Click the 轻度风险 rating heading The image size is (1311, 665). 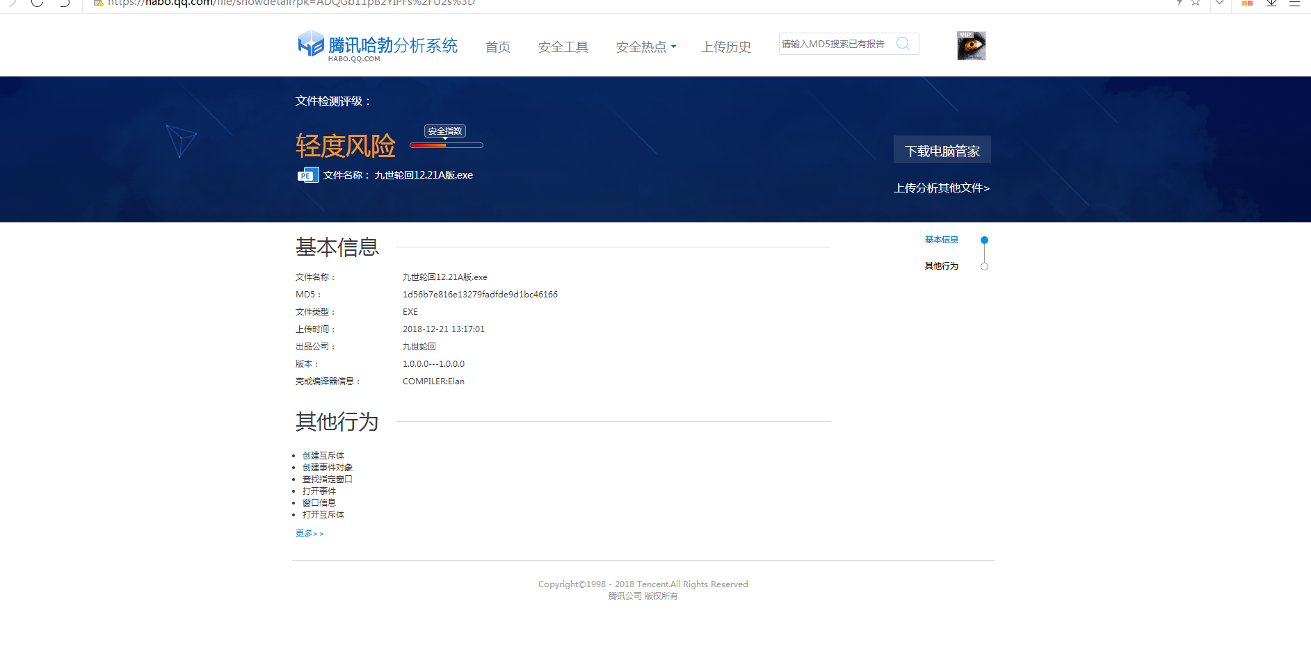coord(346,146)
